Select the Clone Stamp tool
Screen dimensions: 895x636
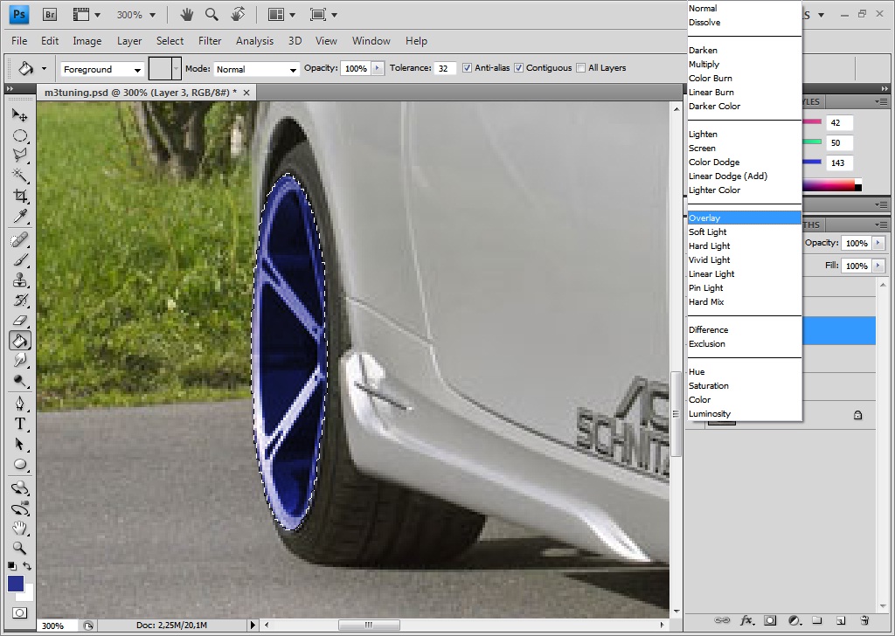click(x=19, y=280)
